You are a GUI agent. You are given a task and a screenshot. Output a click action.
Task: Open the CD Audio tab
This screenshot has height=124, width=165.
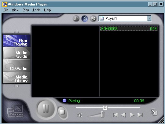coord(16,65)
